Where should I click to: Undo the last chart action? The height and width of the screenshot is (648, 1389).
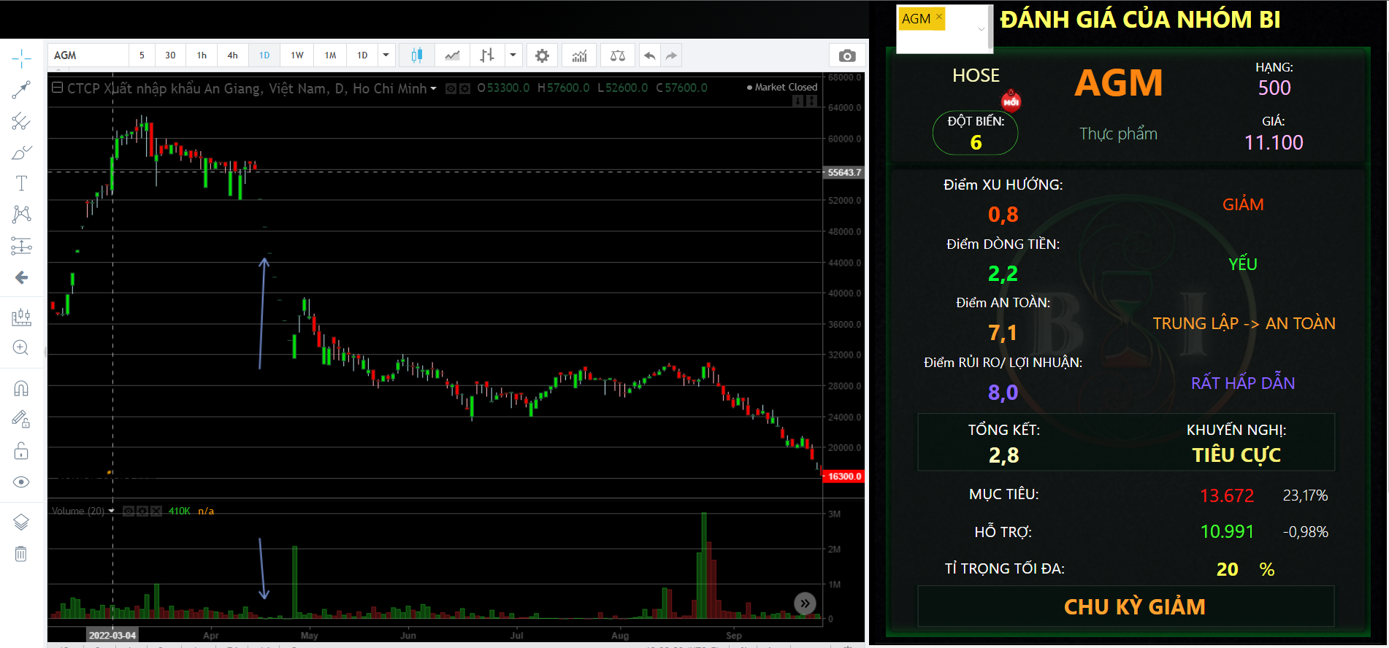click(x=649, y=55)
